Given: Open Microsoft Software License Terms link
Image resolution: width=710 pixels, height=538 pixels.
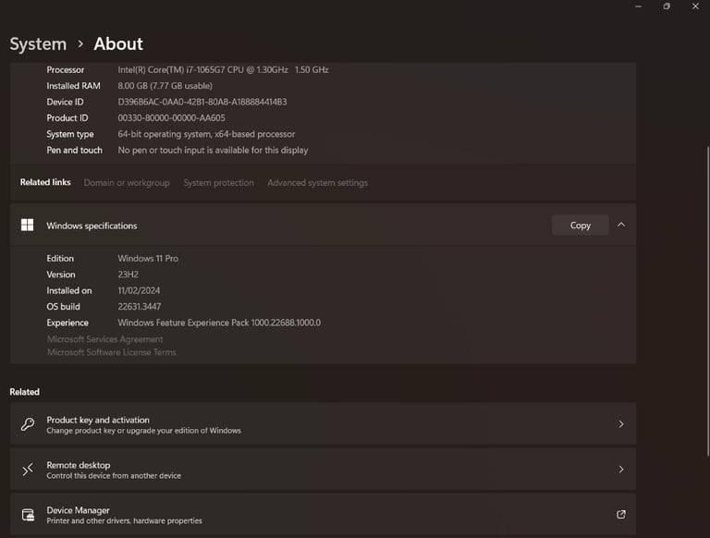Looking at the screenshot, I should 111,352.
